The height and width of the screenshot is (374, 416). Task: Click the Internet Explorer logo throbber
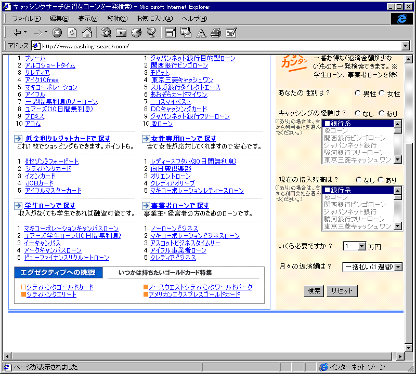(401, 19)
